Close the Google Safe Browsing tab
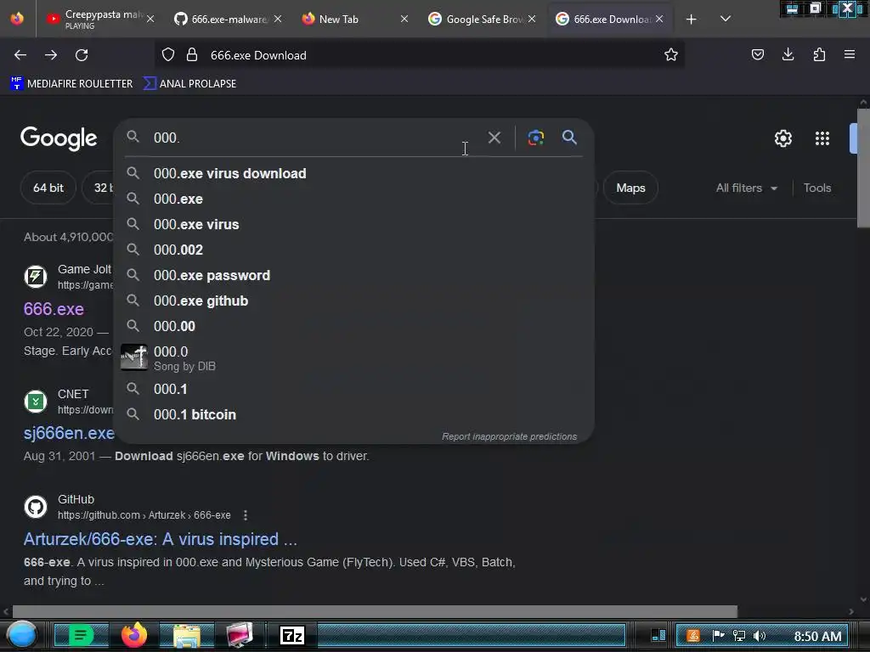 pyautogui.click(x=532, y=19)
